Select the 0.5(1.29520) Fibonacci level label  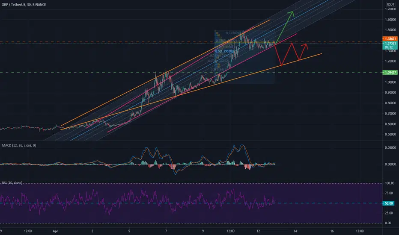tap(224, 51)
